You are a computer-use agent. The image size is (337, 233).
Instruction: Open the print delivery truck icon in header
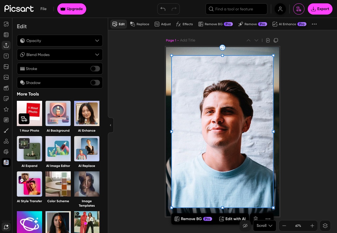tap(299, 9)
